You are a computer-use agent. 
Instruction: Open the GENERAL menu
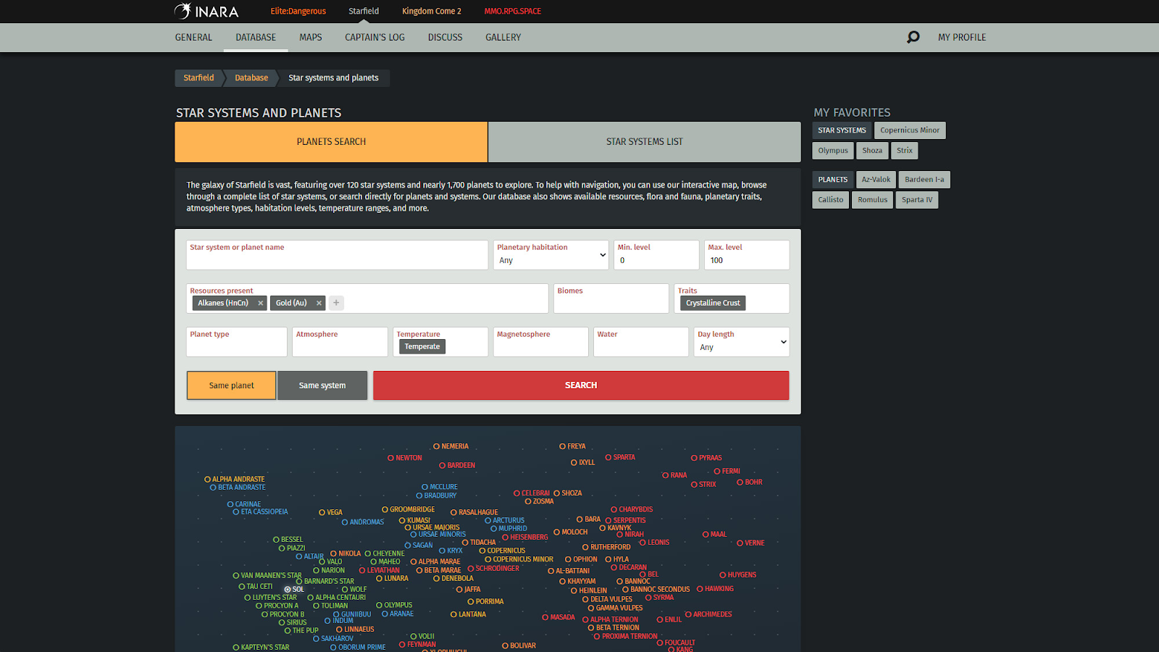[193, 38]
